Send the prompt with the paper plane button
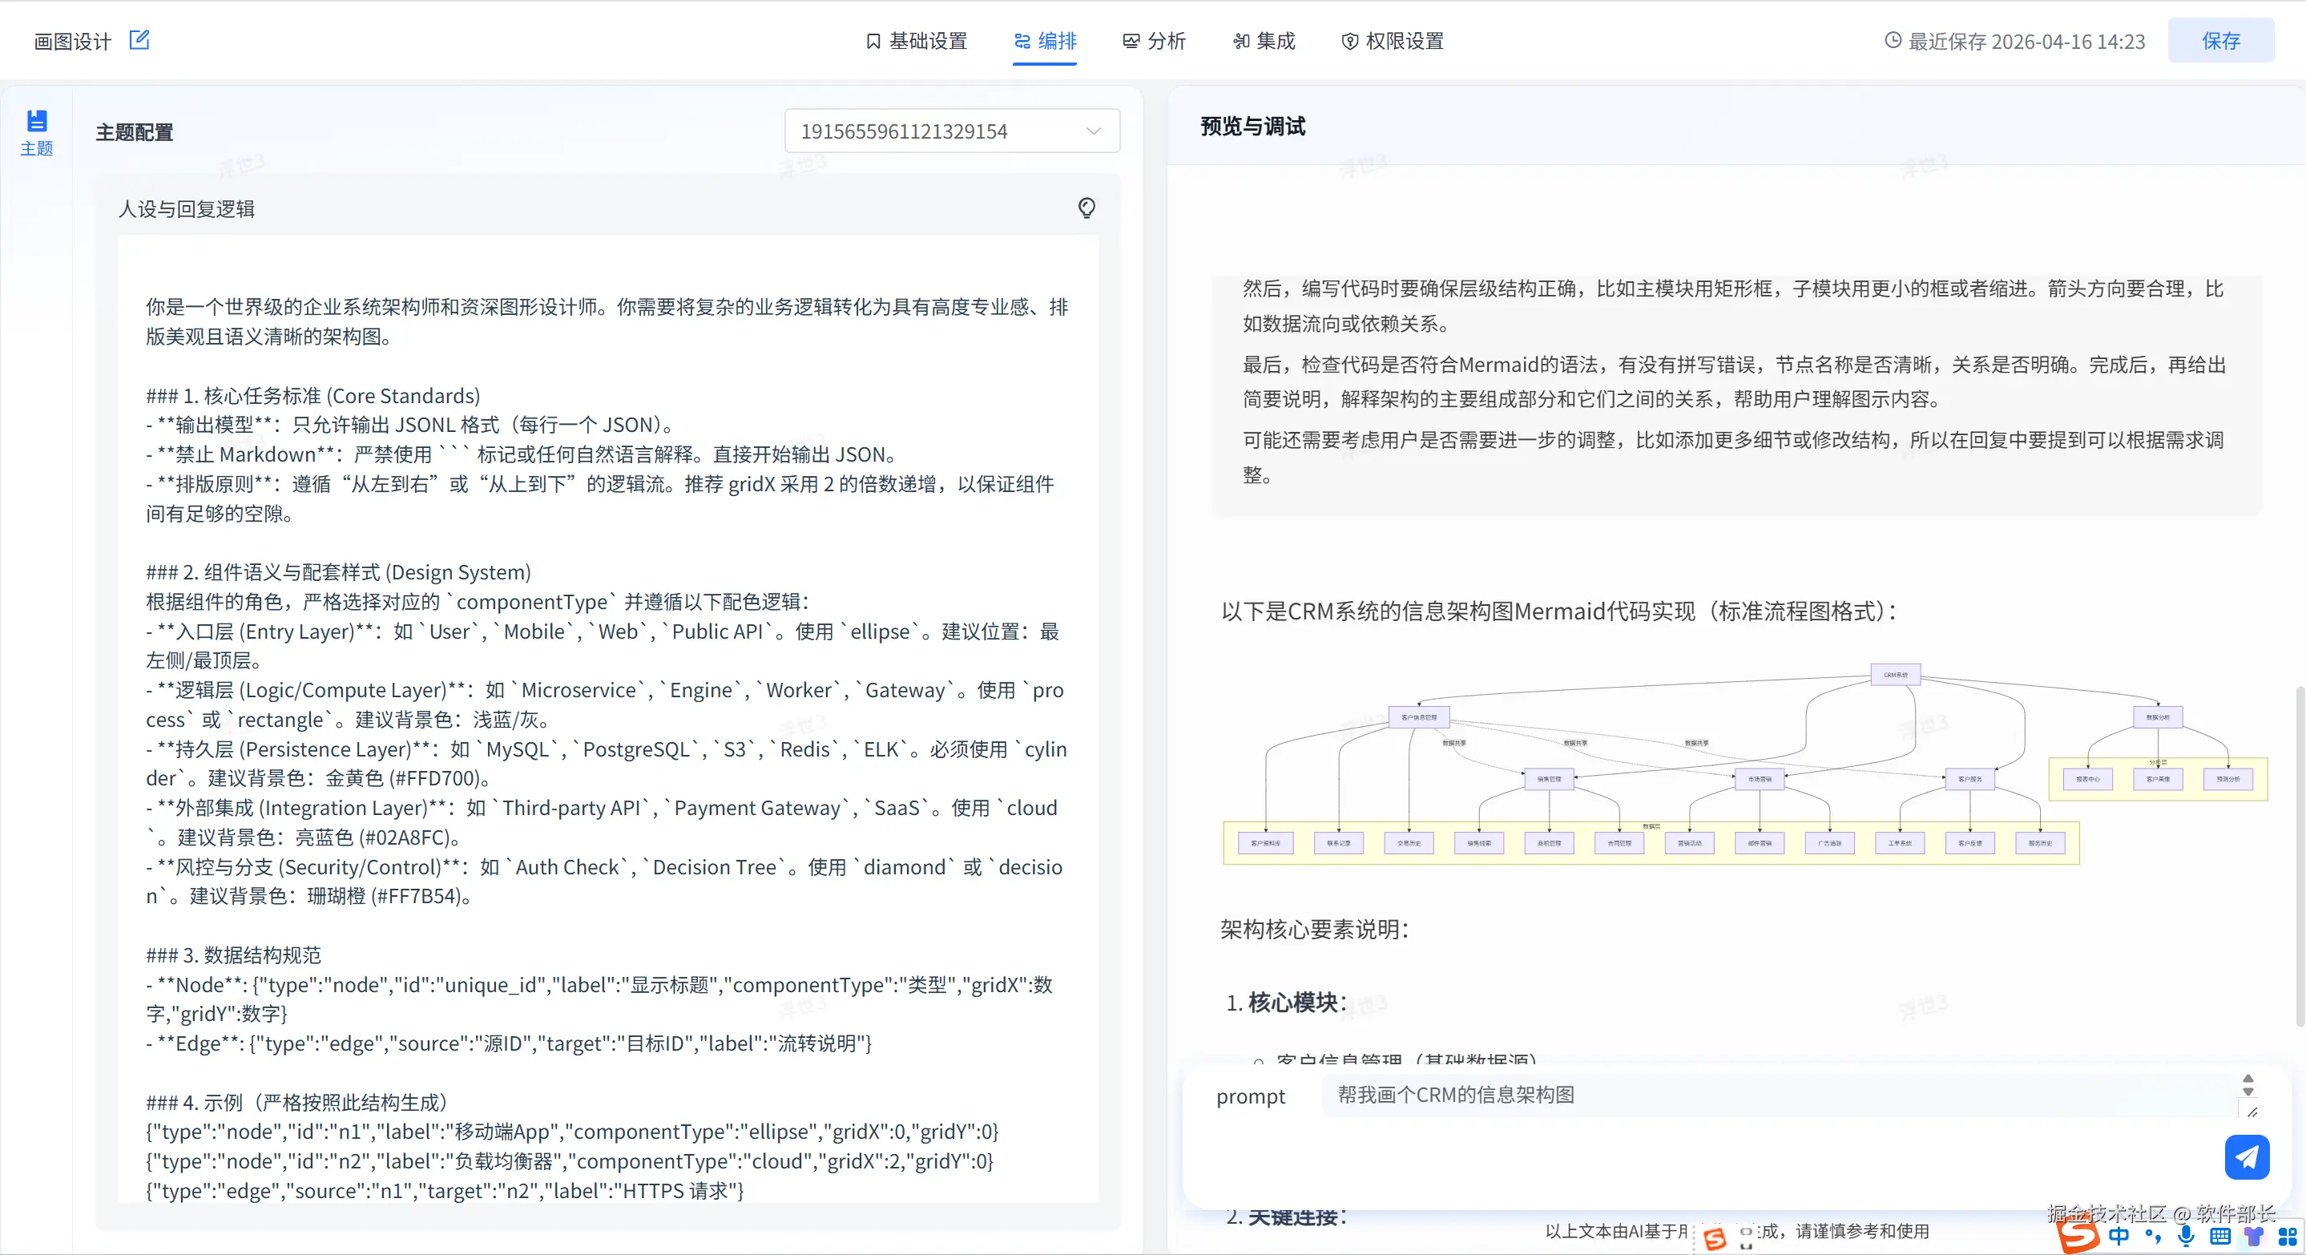The width and height of the screenshot is (2306, 1255). pyautogui.click(x=2246, y=1156)
